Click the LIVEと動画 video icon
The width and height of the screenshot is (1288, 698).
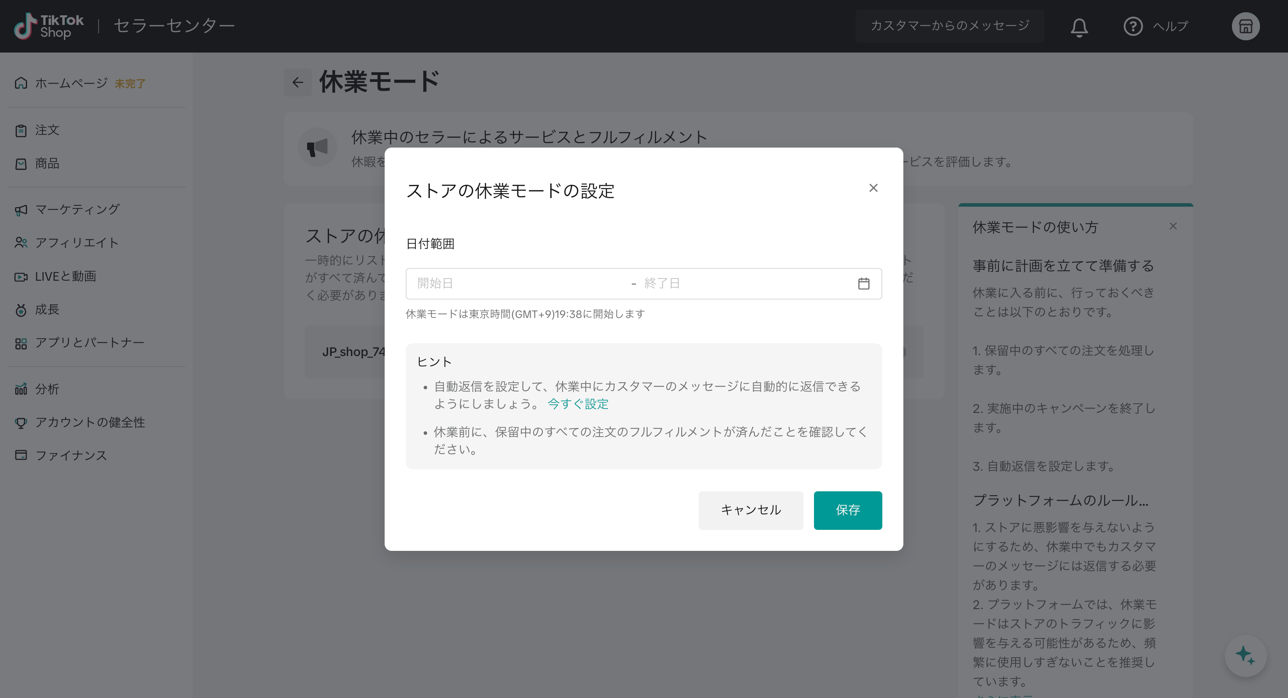click(x=21, y=276)
